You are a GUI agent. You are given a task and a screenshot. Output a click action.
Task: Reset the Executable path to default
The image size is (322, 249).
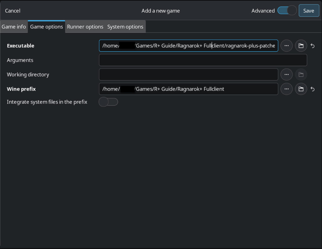click(x=313, y=46)
